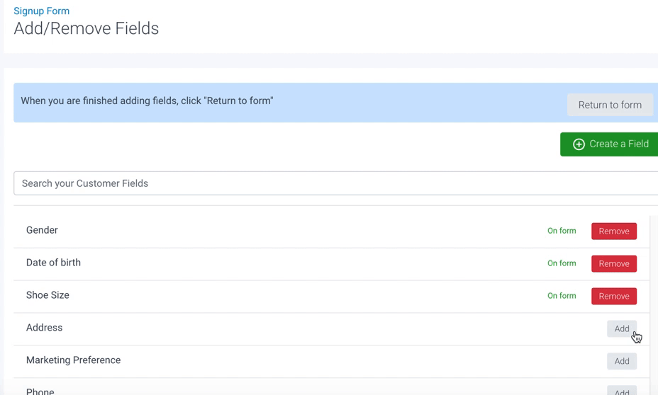Image resolution: width=658 pixels, height=395 pixels.
Task: Click the On form status beside Date of birth
Action: (562, 263)
